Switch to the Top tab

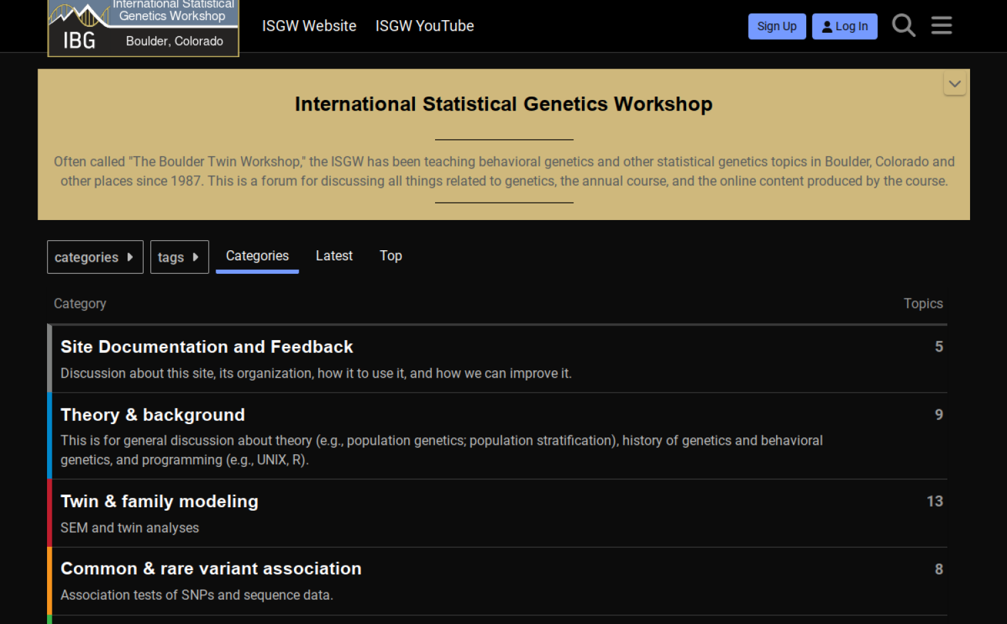(x=390, y=256)
